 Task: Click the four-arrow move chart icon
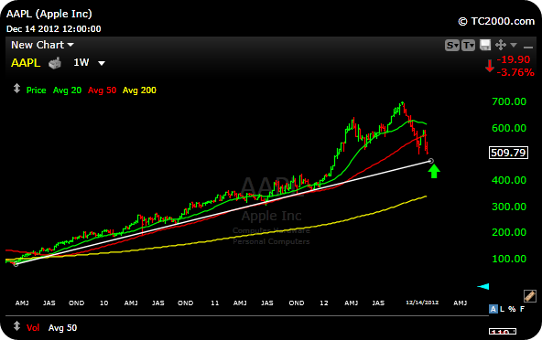(501, 45)
